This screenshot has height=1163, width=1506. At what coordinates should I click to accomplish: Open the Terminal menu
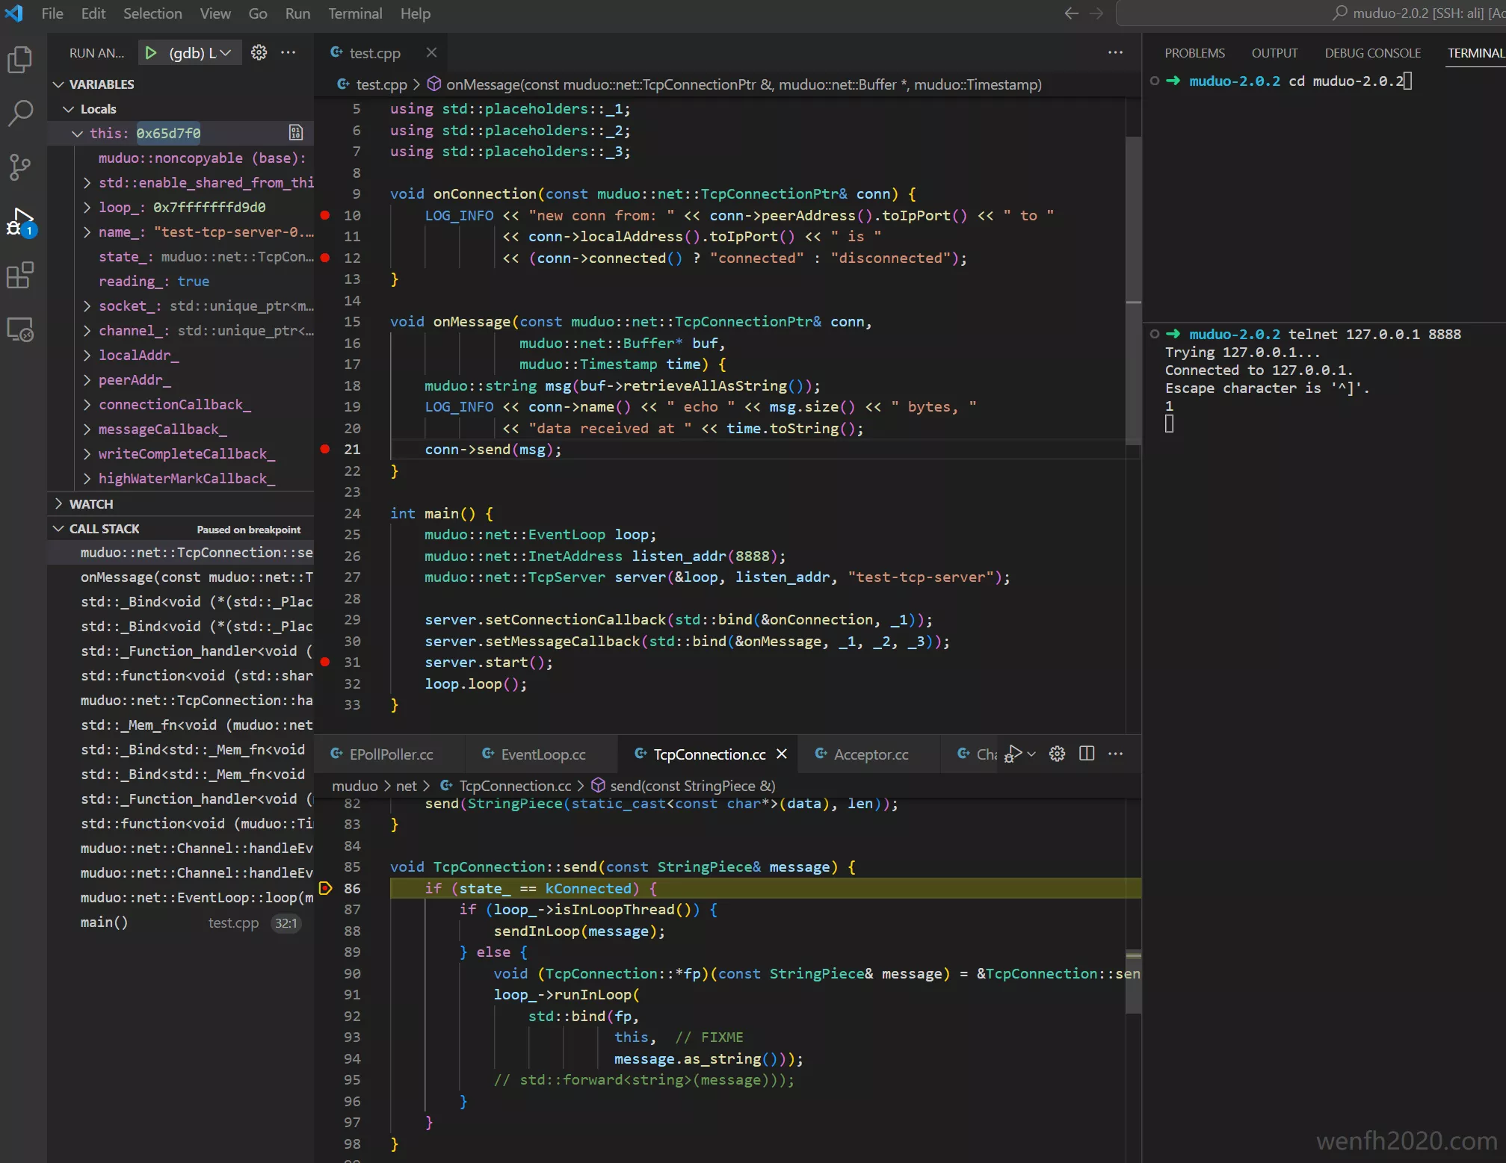click(x=354, y=13)
